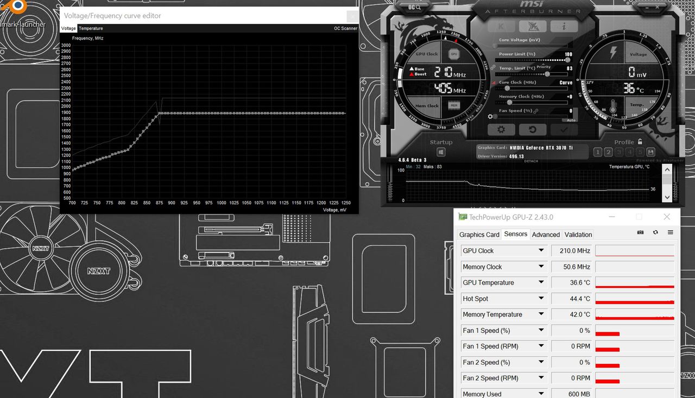Click the GPU-Z refresh icon
Screen dimensions: 695x398
[655, 232]
